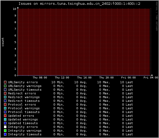Select the Updated errors bright red swatch

click(x=5, y=116)
